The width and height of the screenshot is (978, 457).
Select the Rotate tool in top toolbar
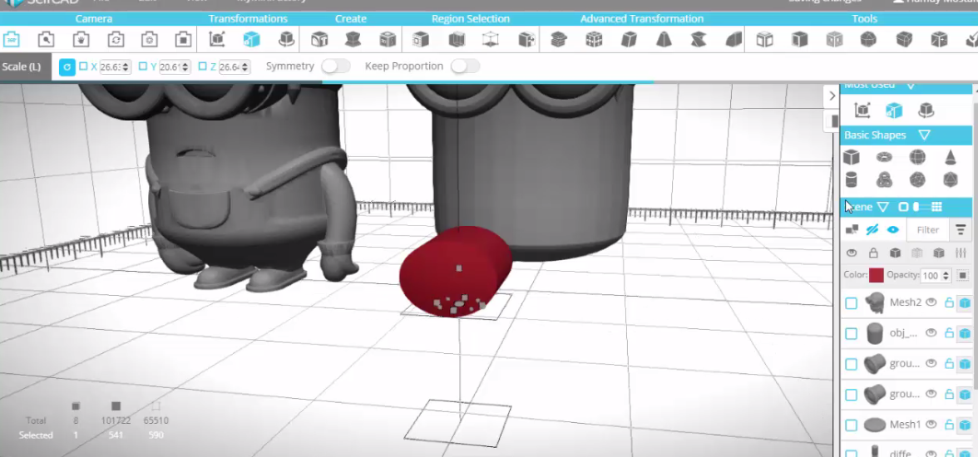[286, 40]
